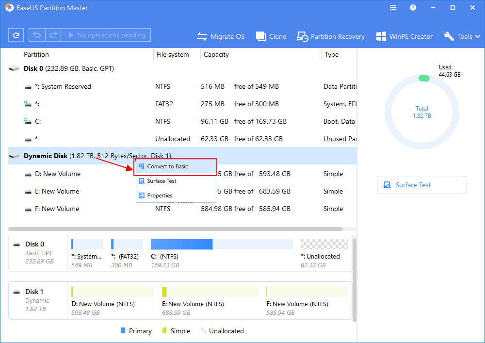Click the Dynamic Disk drive icon in list
The width and height of the screenshot is (485, 343).
click(x=14, y=156)
